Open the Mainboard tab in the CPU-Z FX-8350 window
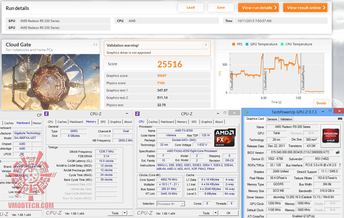The image size is (344, 218). 167,122
